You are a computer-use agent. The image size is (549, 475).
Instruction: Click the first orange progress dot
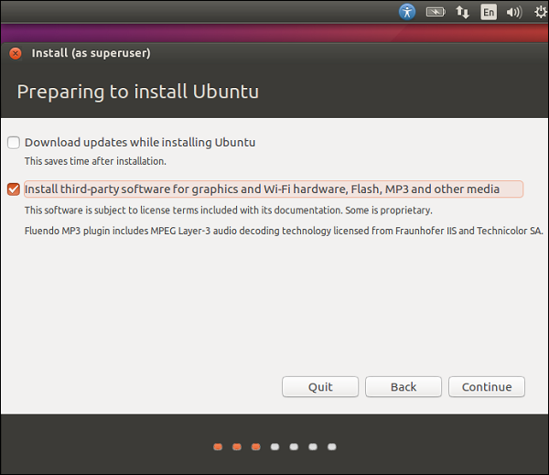pyautogui.click(x=217, y=448)
